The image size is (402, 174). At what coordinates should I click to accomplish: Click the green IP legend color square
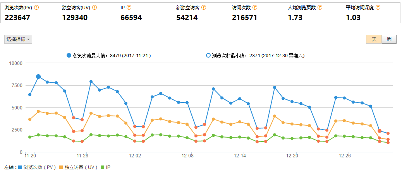coord(103,167)
